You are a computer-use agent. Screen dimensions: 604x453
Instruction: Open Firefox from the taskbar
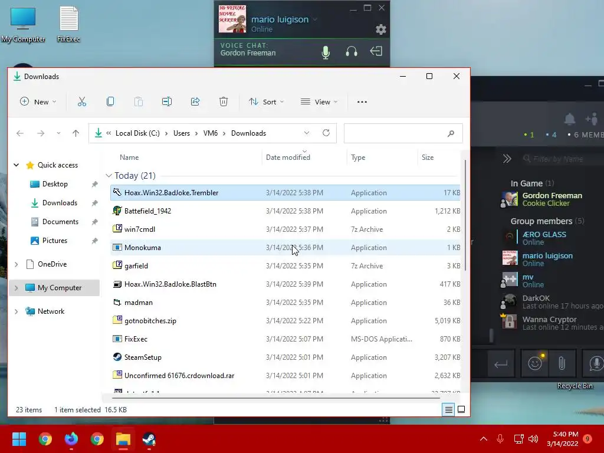click(71, 439)
